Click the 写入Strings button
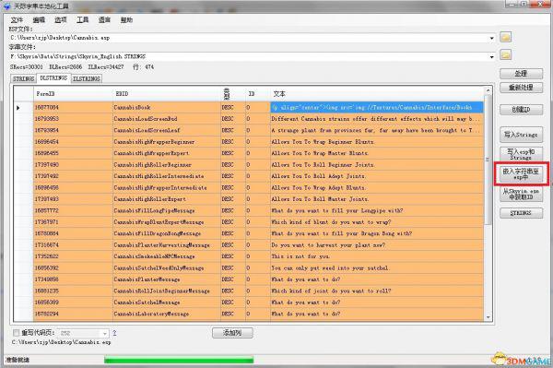Image resolution: width=553 pixels, height=368 pixels. click(x=521, y=135)
